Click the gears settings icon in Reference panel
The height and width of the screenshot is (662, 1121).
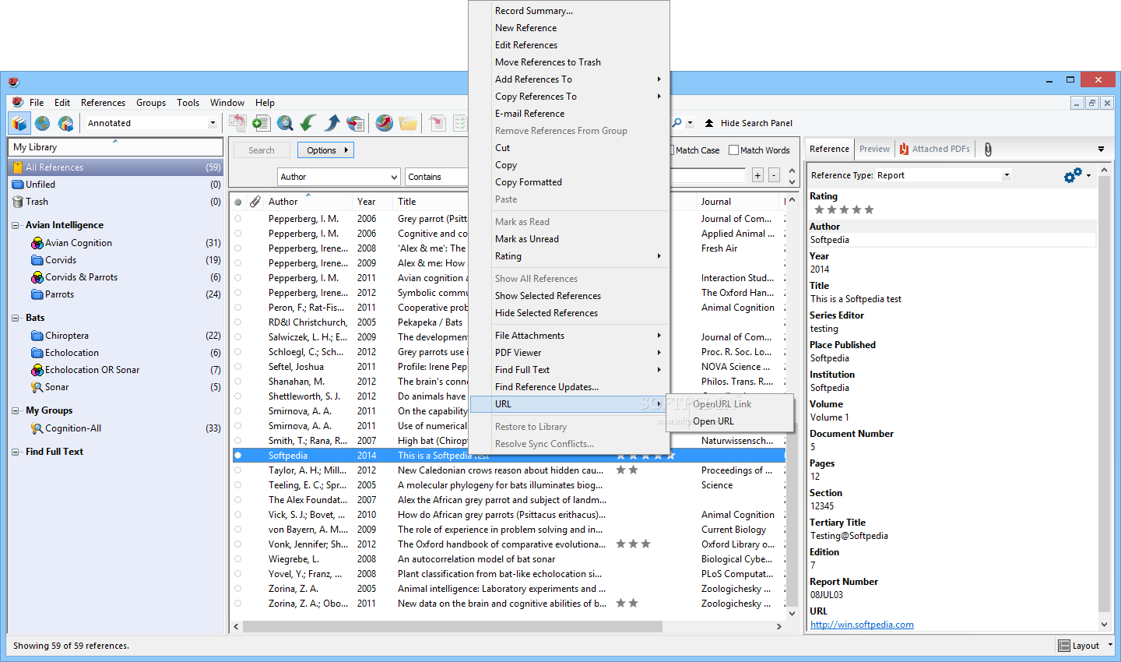tap(1073, 175)
